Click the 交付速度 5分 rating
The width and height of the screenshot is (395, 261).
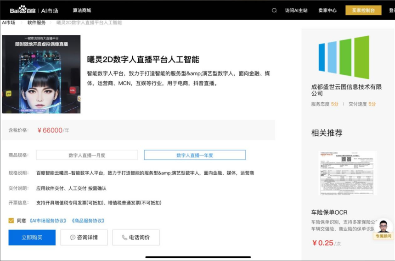click(362, 104)
